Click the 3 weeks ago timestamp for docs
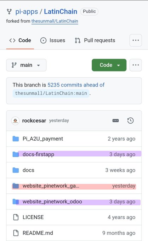 click(x=120, y=170)
